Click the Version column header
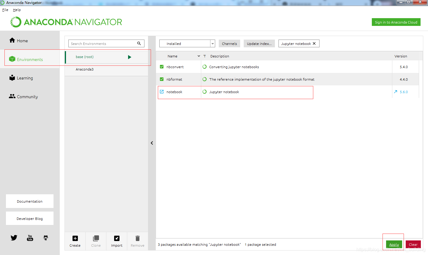Viewport: 428px width, 255px height. coord(401,56)
